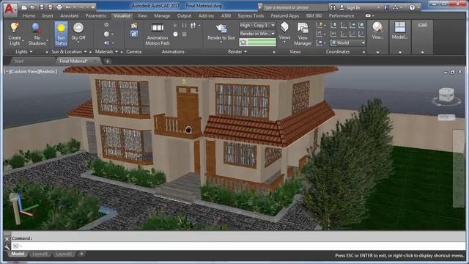Select the Model layout tab
This screenshot has height=264, width=469.
click(x=18, y=254)
